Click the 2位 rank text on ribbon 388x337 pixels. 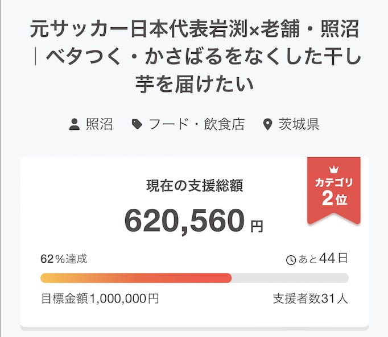tap(334, 199)
